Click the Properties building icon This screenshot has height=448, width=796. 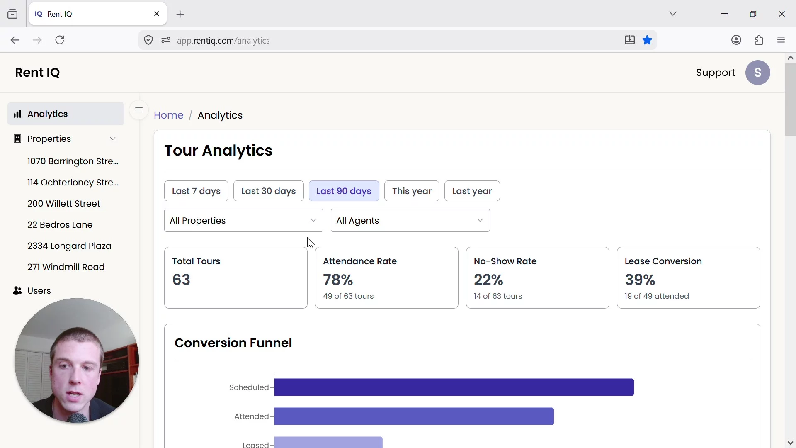coord(17,139)
